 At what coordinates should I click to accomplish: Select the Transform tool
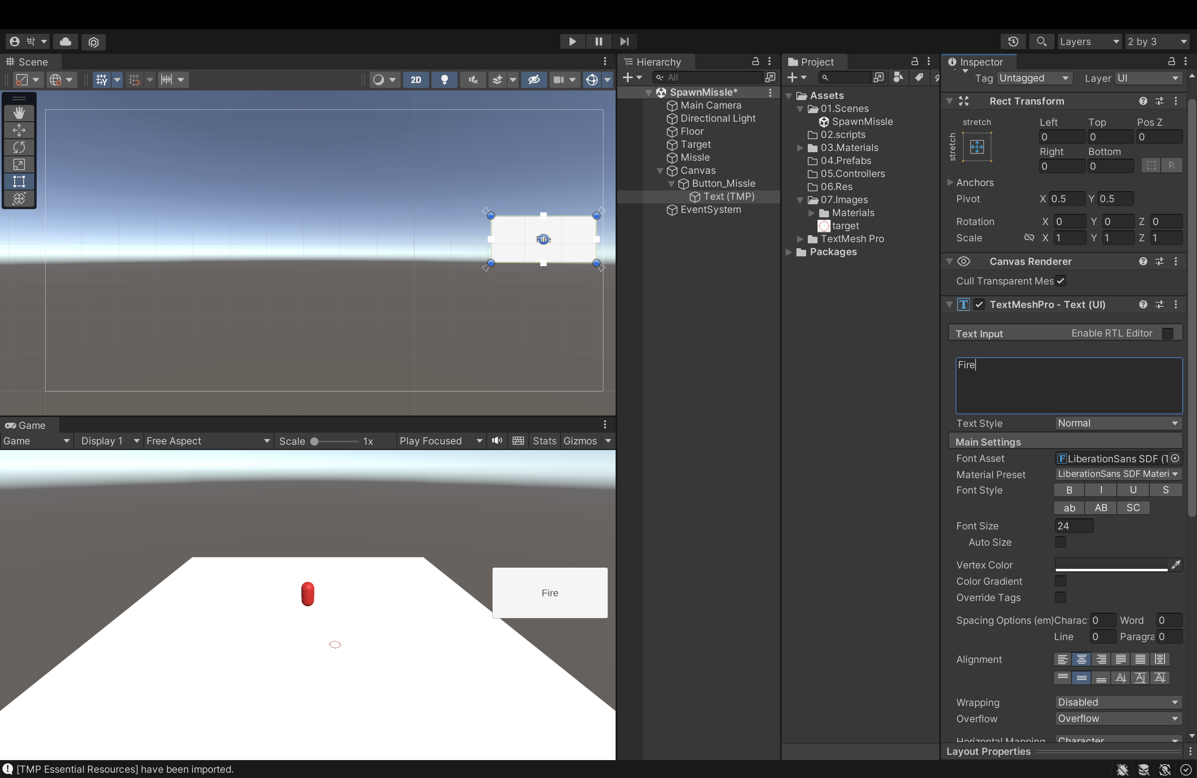pos(19,199)
